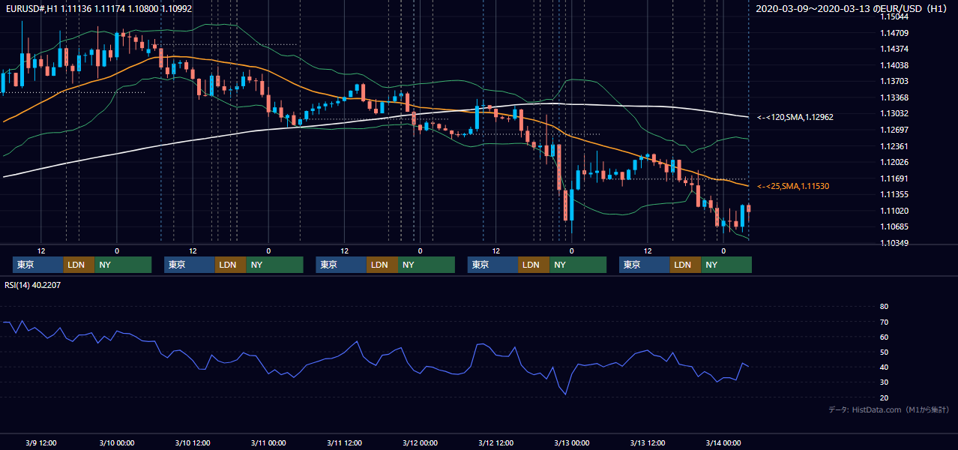
Task: Select the 25 SMA label reading 1.11530
Action: coord(793,185)
